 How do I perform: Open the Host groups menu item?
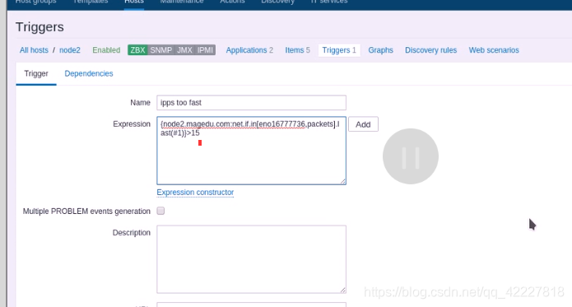35,2
